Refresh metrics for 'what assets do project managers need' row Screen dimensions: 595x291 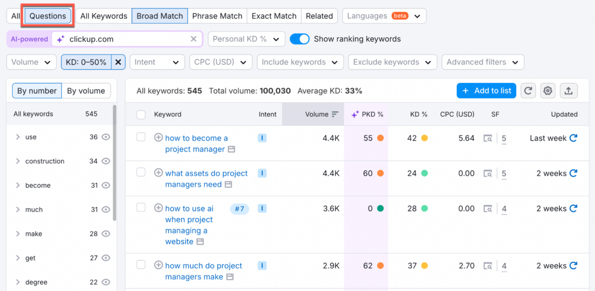tap(573, 173)
